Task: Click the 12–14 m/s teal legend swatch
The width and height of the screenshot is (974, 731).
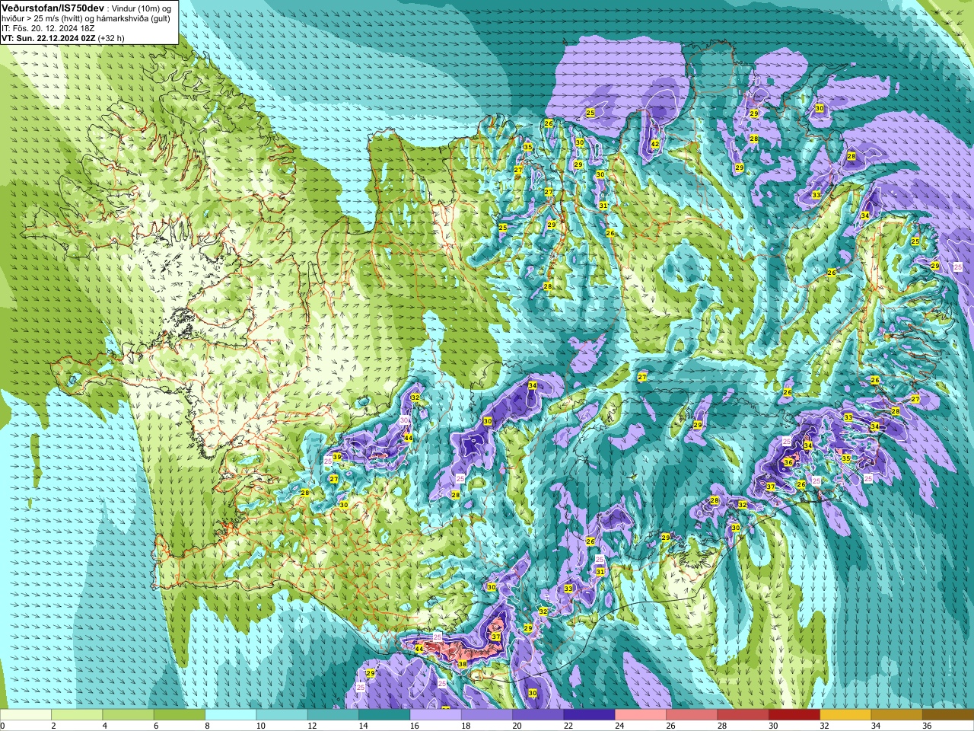Action: 333,715
